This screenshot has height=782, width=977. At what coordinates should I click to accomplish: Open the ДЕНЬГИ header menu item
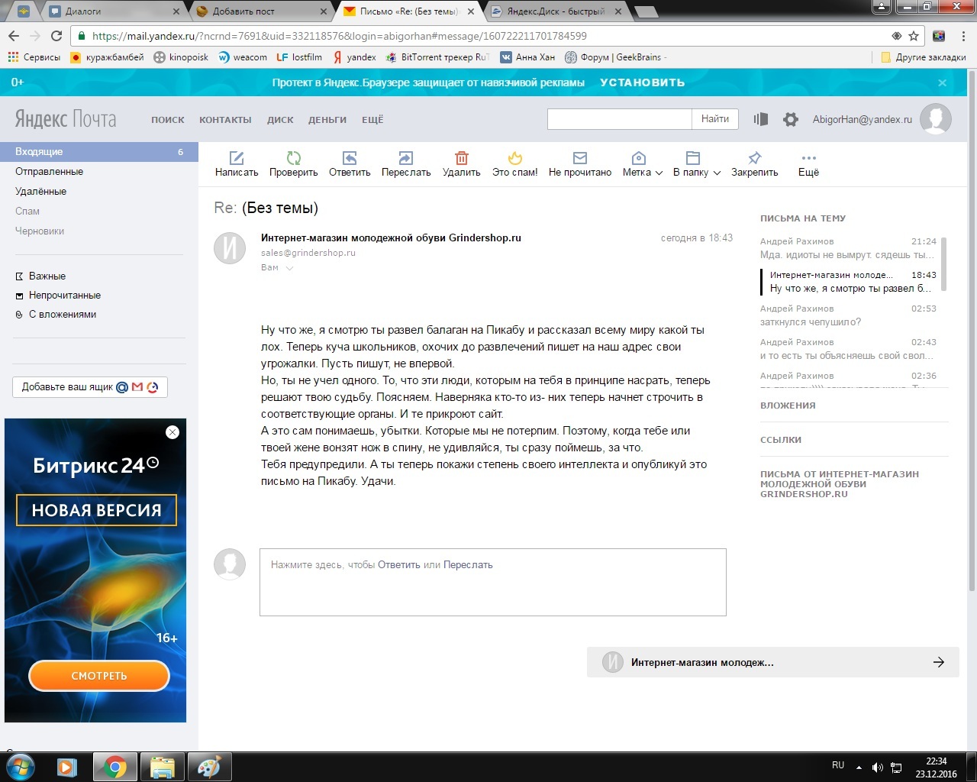(x=327, y=120)
